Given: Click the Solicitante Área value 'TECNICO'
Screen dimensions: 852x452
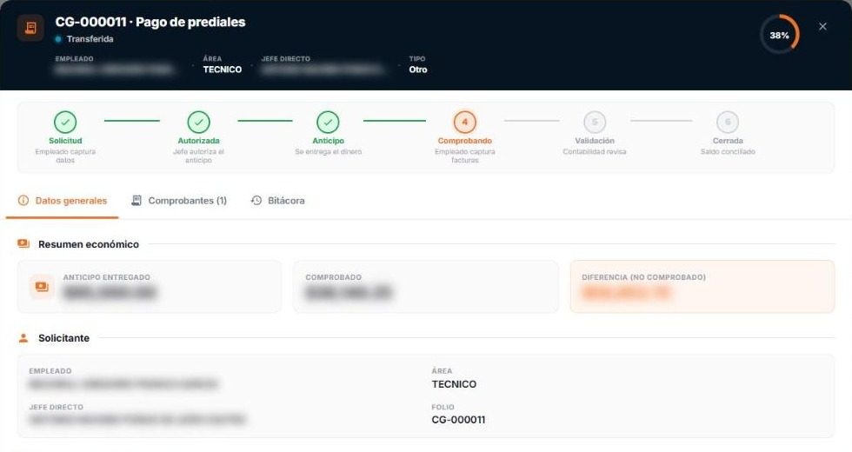Looking at the screenshot, I should point(454,384).
